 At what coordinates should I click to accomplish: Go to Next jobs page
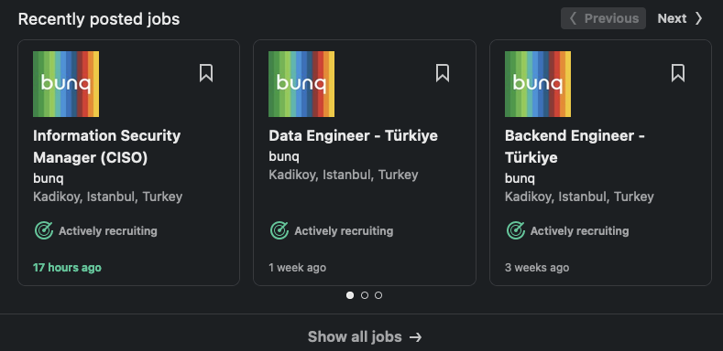point(680,18)
